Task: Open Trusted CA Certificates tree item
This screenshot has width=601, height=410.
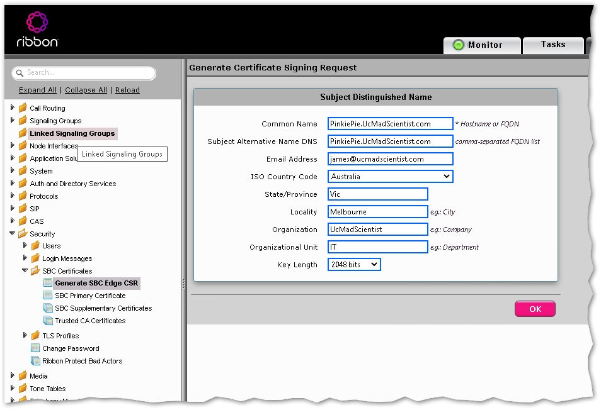Action: coord(90,321)
